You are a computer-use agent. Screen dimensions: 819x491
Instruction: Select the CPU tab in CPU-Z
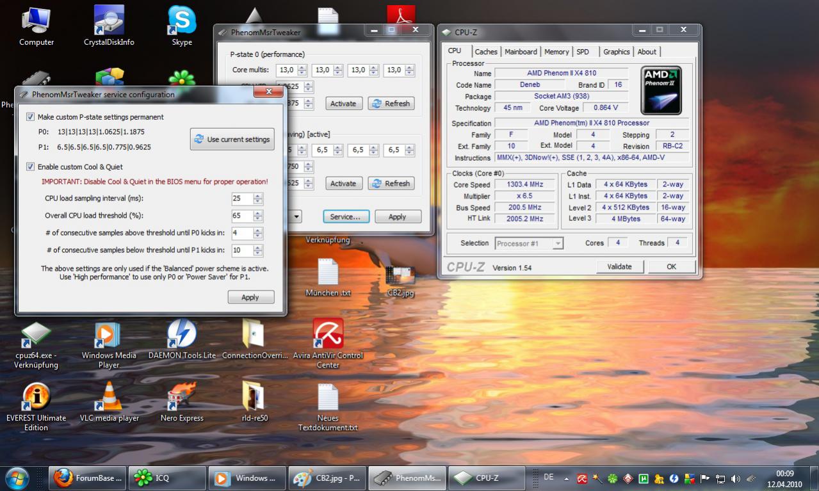pos(455,51)
